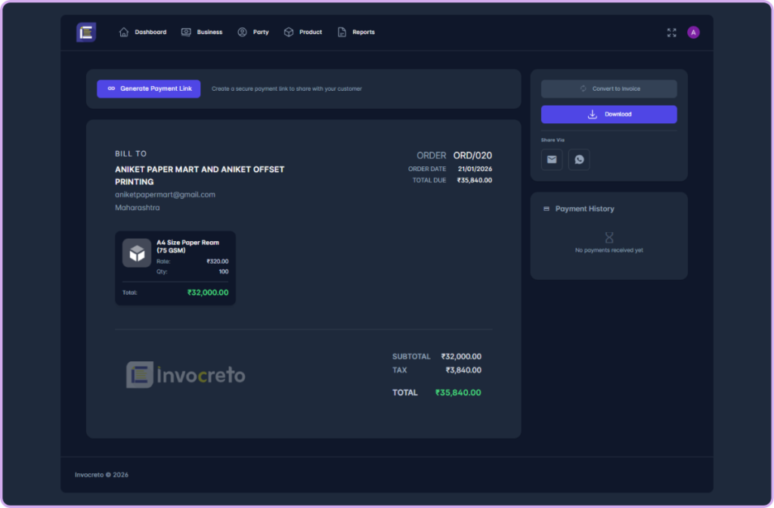Image resolution: width=774 pixels, height=508 pixels.
Task: Open the Reports menu
Action: tap(356, 33)
